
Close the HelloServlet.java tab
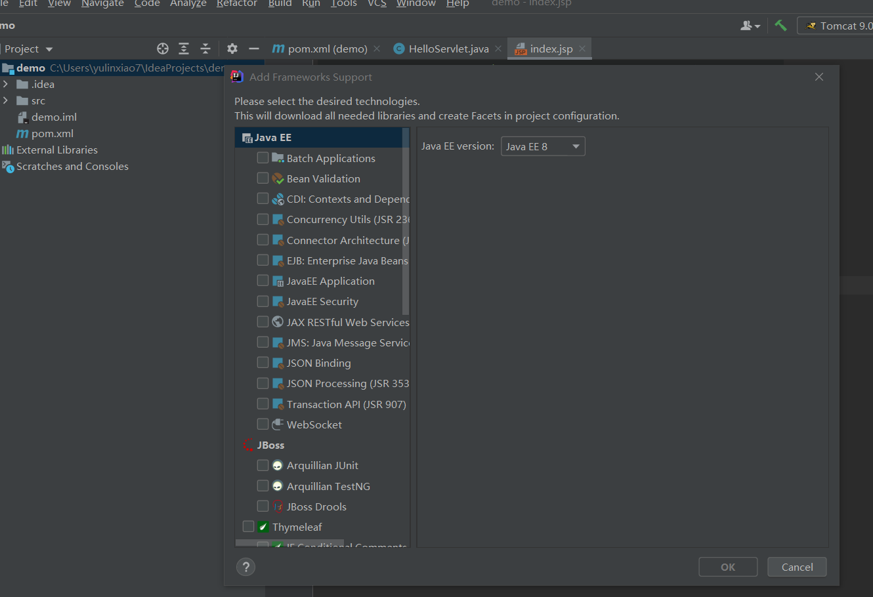tap(498, 49)
